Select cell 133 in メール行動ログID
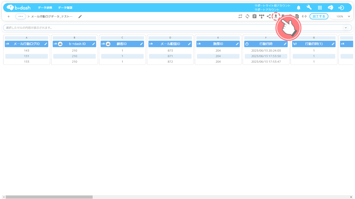Viewport: 355px width, 199px height. 27,62
